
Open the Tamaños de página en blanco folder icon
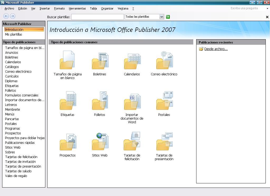67,60
